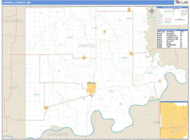The width and height of the screenshot is (190, 140).
Task: Click the CARROLL COUNTY, MO title bar
Action: (17, 3)
